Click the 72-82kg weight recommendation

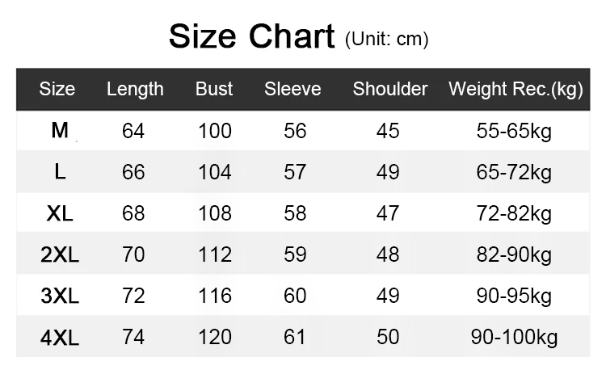(x=515, y=213)
